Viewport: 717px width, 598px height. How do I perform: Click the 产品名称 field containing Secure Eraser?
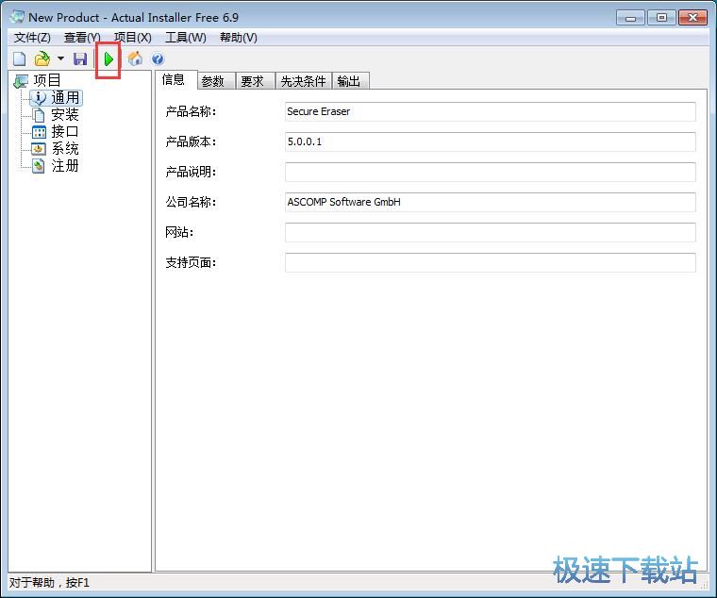click(x=491, y=111)
